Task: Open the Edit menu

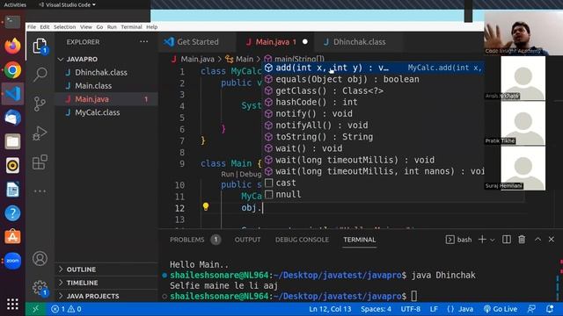Action: [45, 27]
